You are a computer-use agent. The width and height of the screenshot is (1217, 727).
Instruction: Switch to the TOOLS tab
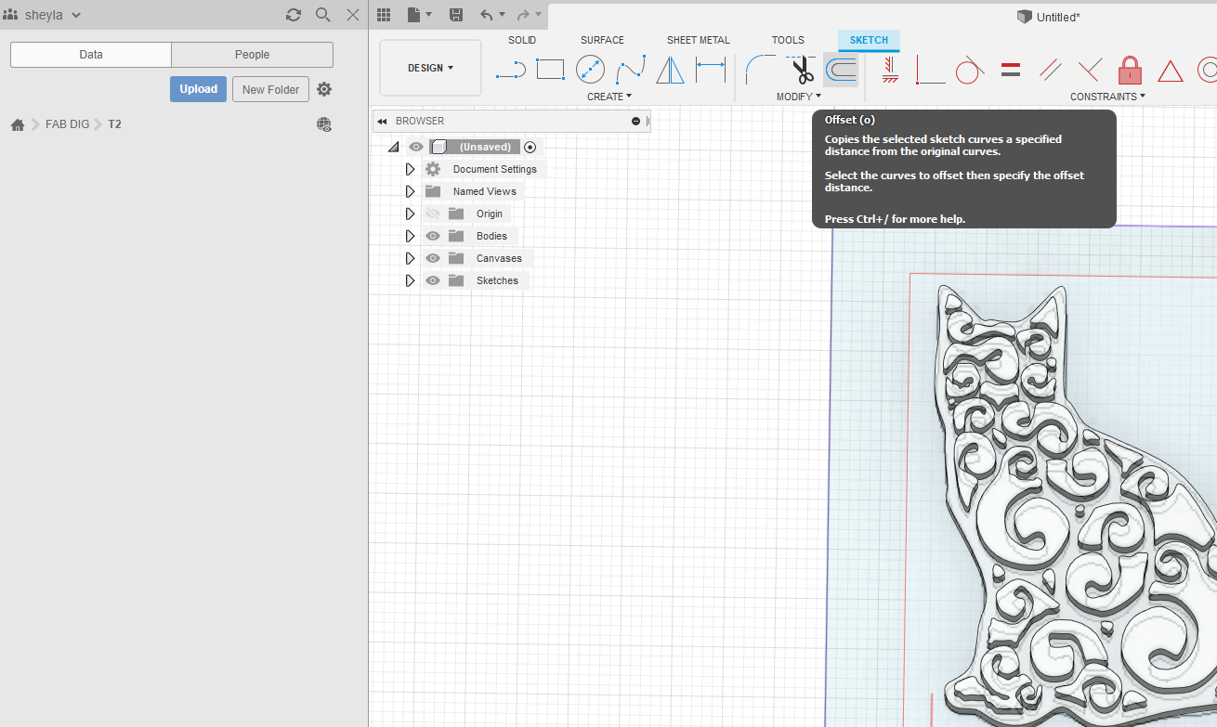pyautogui.click(x=788, y=40)
